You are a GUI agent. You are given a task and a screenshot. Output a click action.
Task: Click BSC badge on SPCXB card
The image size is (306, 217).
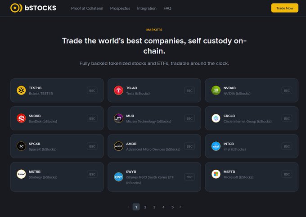click(x=92, y=146)
